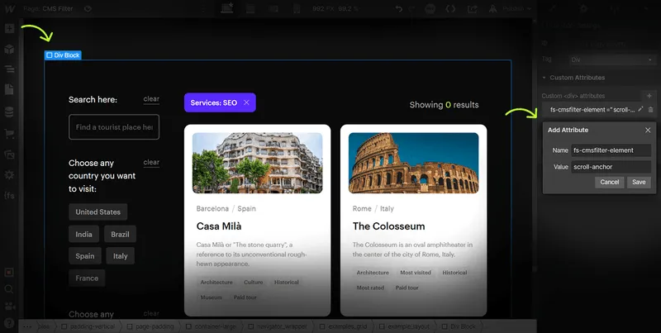The image size is (661, 333).
Task: Toggle the Spain filter
Action: tap(85, 256)
